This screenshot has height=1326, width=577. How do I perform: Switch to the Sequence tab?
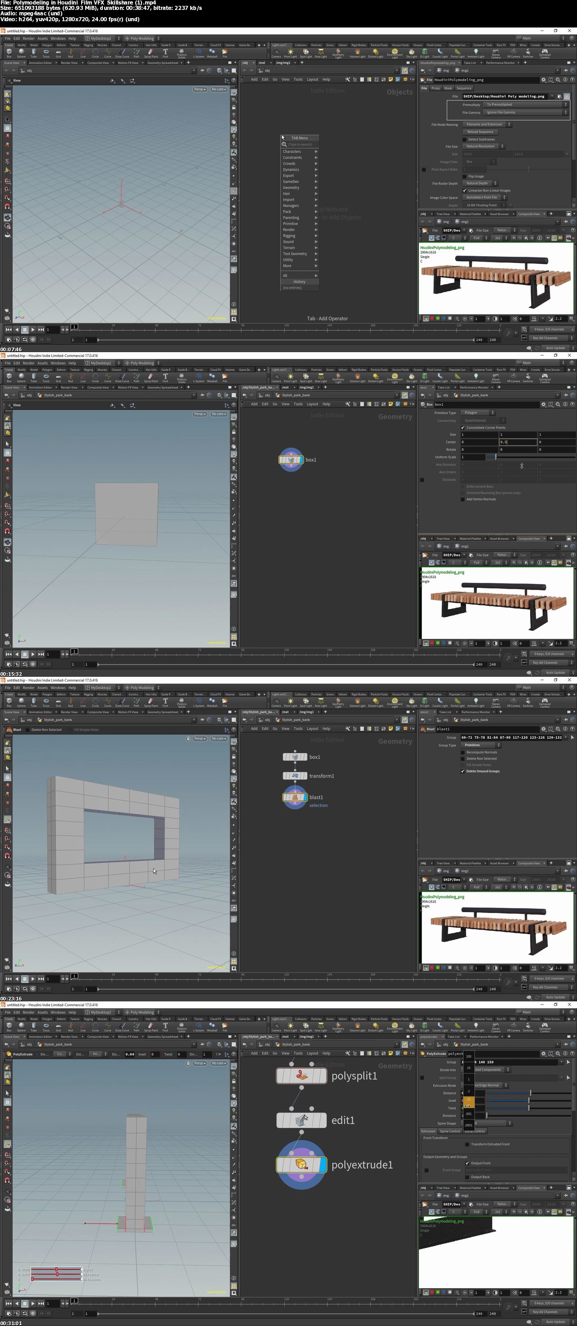click(x=464, y=88)
